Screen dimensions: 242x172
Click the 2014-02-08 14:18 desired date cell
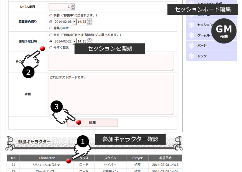tap(165, 165)
